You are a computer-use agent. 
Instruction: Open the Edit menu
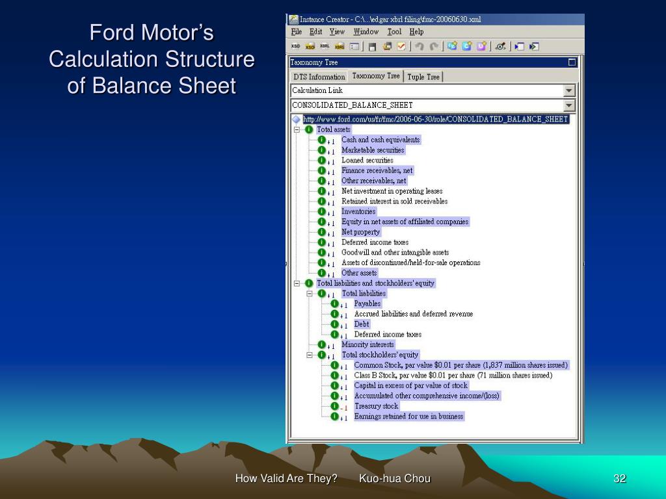pos(315,32)
